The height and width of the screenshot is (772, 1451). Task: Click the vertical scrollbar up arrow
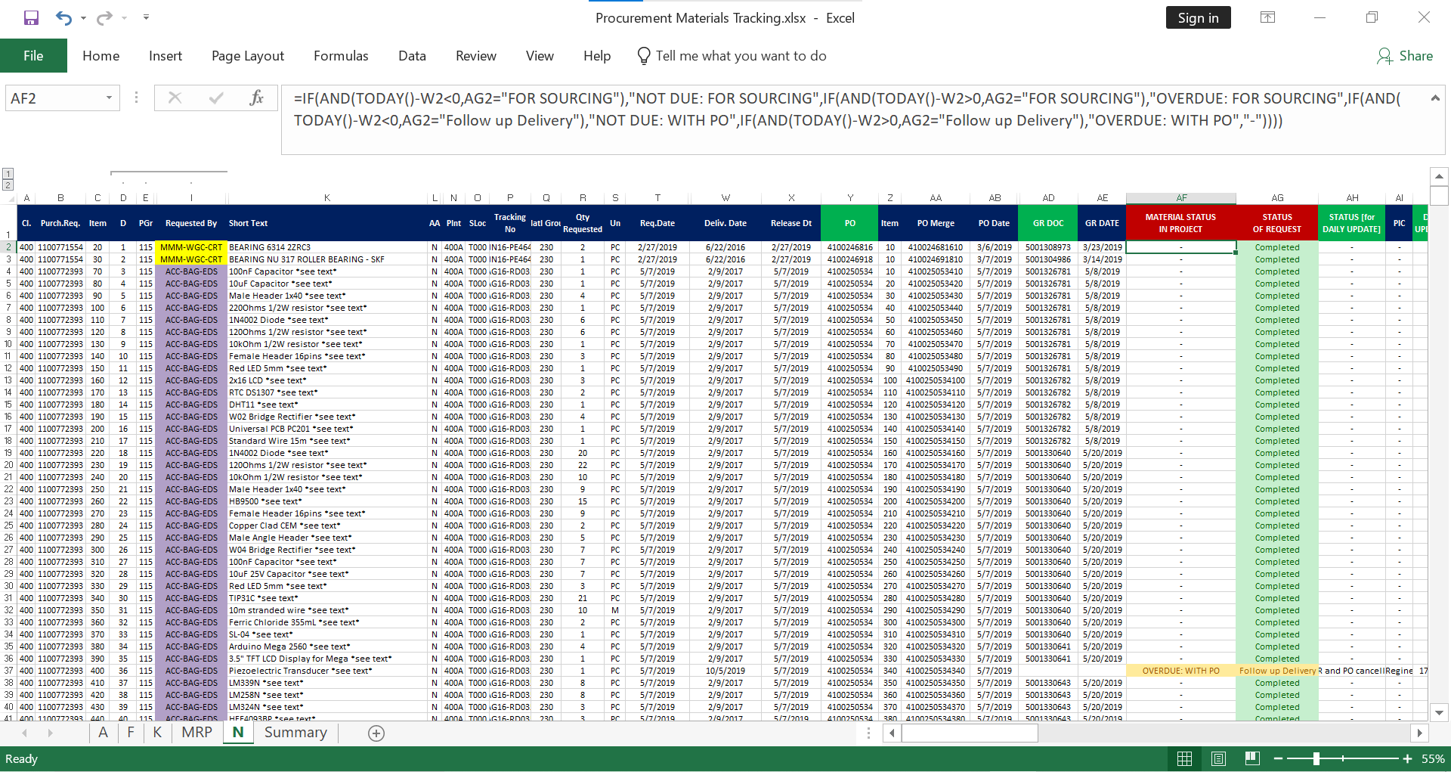(x=1439, y=176)
